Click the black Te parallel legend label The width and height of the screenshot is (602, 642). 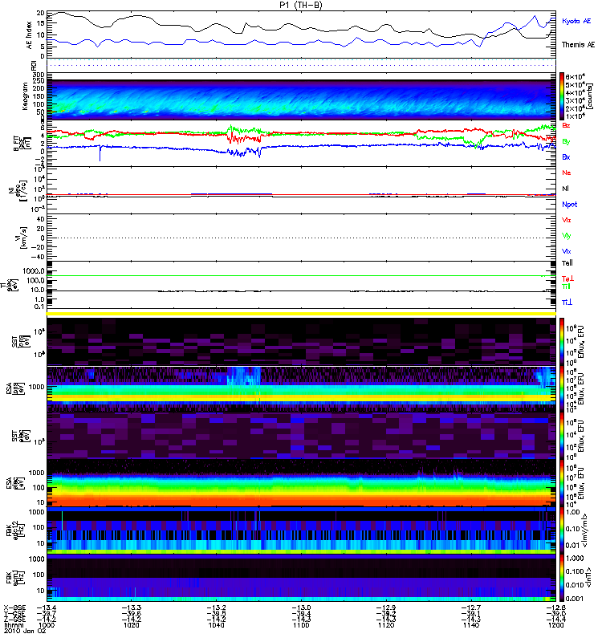(567, 263)
